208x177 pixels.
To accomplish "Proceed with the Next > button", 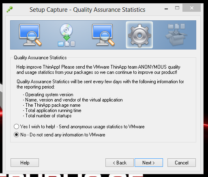I will click(x=149, y=163).
